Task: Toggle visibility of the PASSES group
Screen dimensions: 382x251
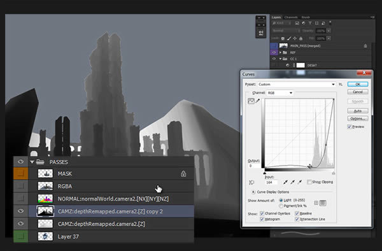Action: point(21,162)
